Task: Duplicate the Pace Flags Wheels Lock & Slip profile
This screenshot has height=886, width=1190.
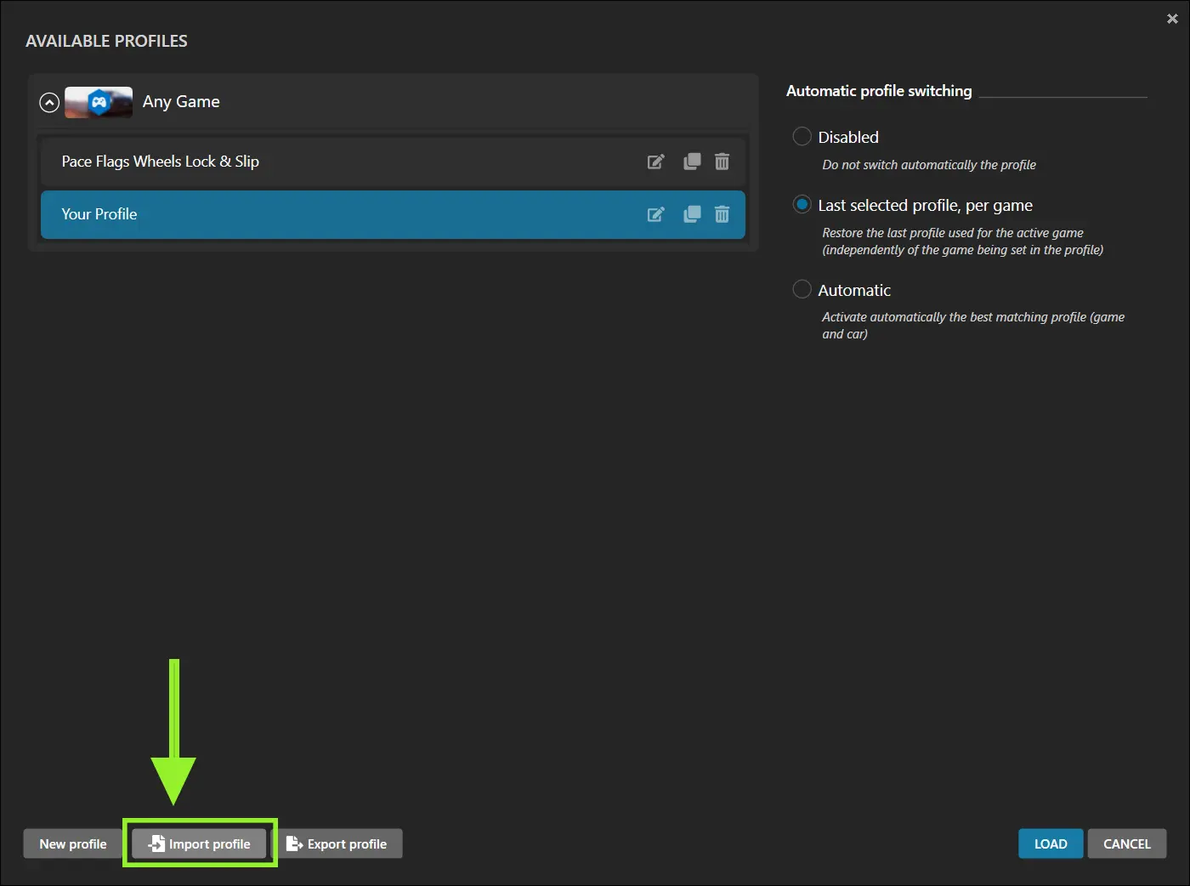Action: tap(691, 161)
